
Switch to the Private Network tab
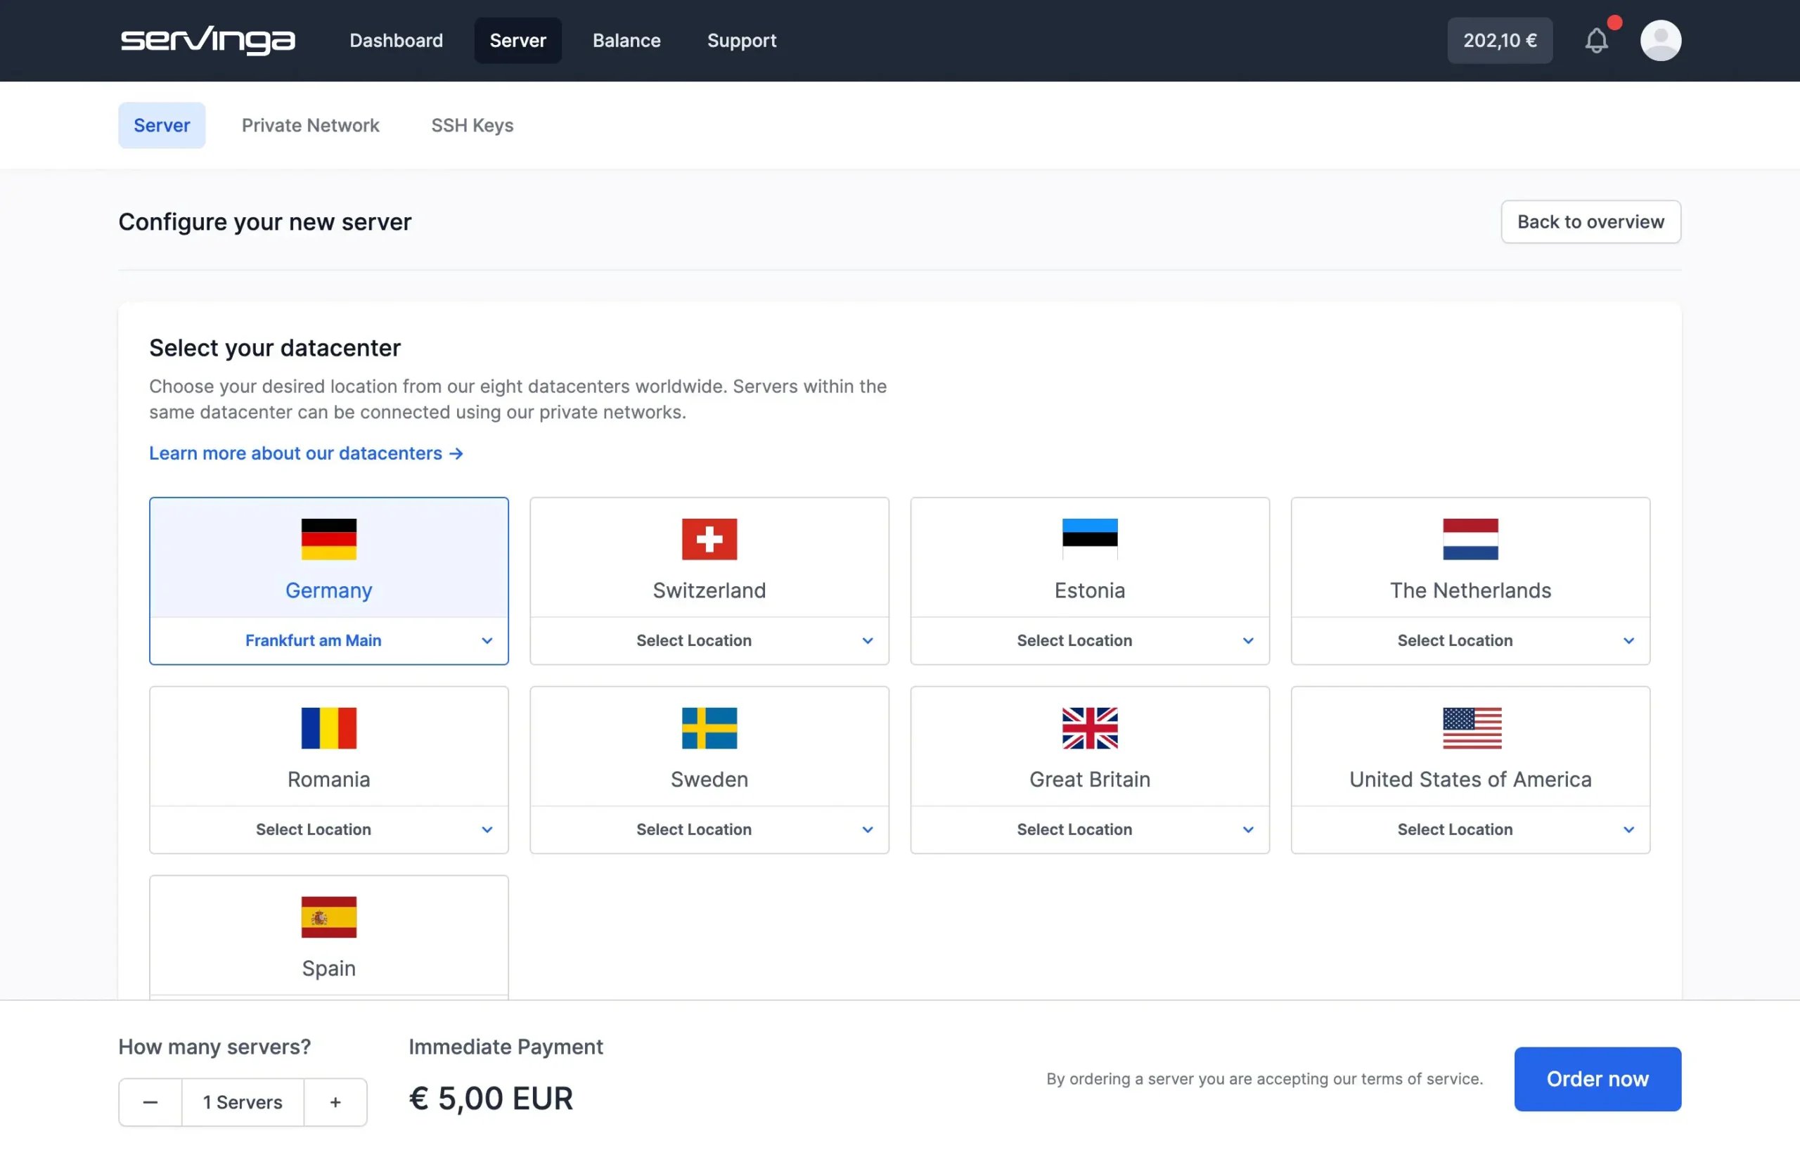point(310,125)
